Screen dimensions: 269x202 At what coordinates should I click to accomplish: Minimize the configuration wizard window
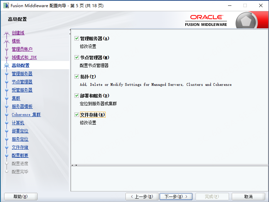point(230,5)
